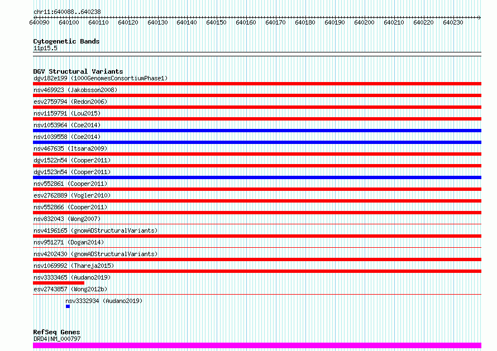The height and width of the screenshot is (351, 497).
Task: Click the RefSeq Genes track title
Action: tap(56, 332)
